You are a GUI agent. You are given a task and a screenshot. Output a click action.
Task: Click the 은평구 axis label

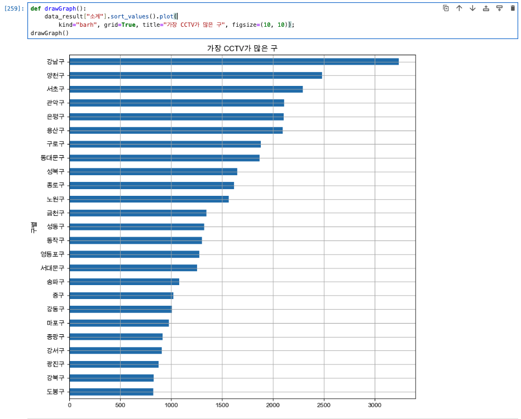click(55, 117)
